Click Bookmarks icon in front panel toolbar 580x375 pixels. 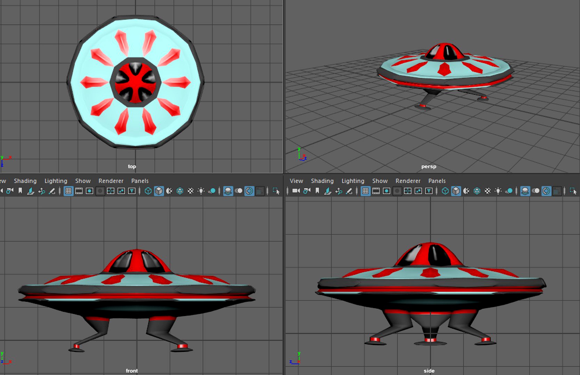coord(20,191)
